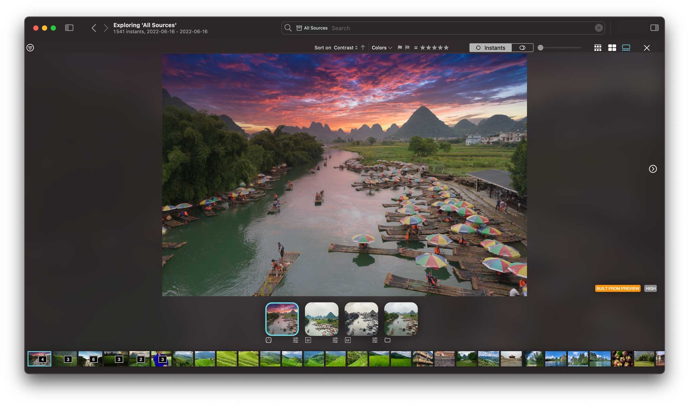Screen dimensions: 689x406
Task: Select filmstrip instant with badge 2
Action: click(x=140, y=359)
